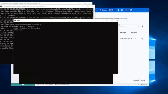The width and height of the screenshot is (168, 94).
Task: Maximize the Speed console window
Action: pos(112,20)
